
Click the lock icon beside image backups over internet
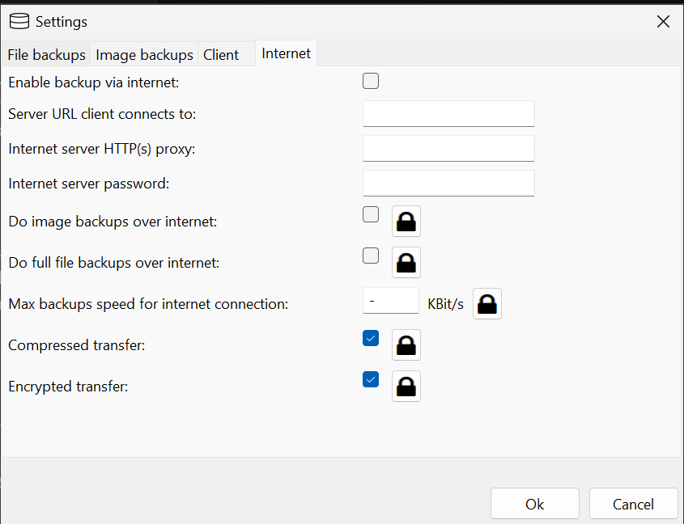tap(406, 222)
